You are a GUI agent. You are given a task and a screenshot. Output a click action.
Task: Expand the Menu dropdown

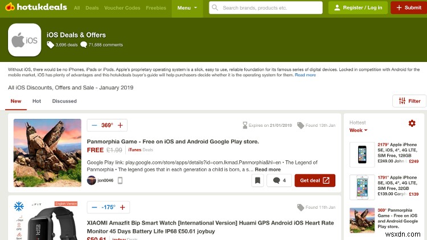(187, 8)
